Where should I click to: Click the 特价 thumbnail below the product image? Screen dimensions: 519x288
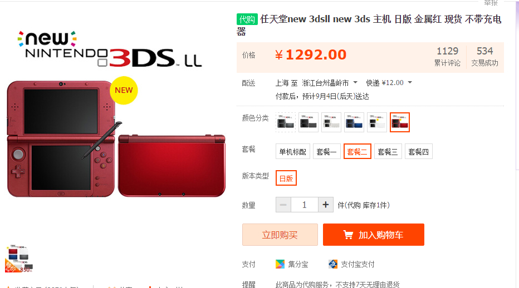tap(19, 259)
